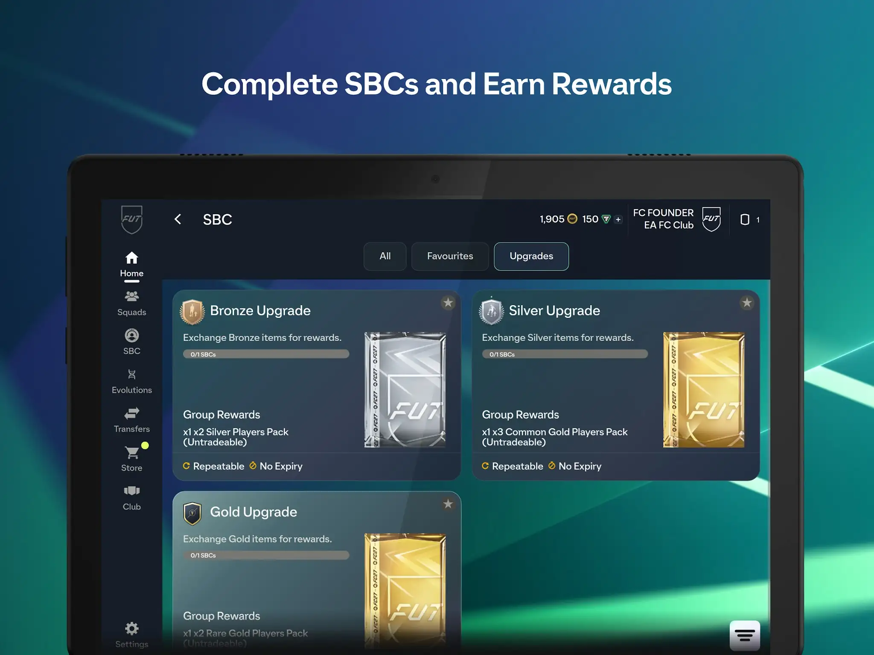The width and height of the screenshot is (874, 655).
Task: Click the silver pack image in Bronze Upgrade
Action: [405, 390]
